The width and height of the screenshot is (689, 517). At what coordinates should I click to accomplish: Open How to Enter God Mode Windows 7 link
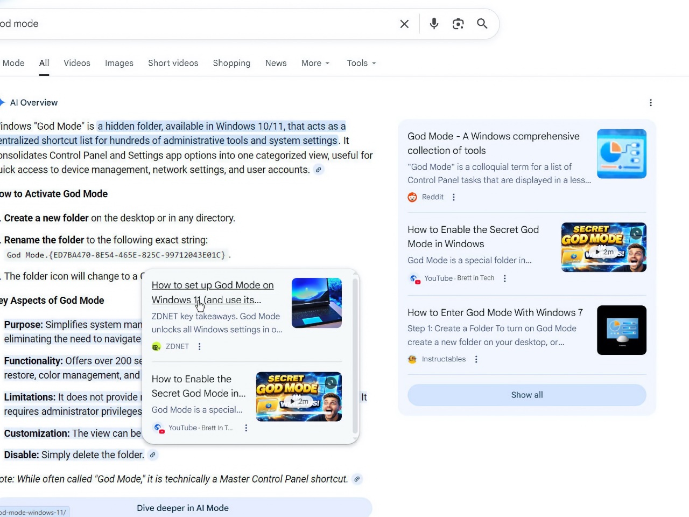point(495,312)
